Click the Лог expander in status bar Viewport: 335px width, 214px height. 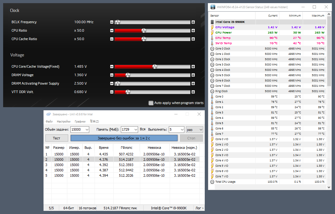click(x=199, y=208)
